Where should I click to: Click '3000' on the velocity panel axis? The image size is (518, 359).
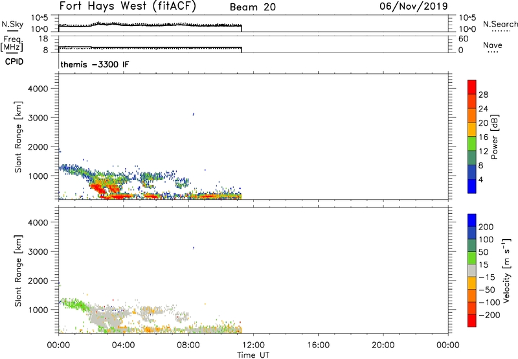(38, 251)
